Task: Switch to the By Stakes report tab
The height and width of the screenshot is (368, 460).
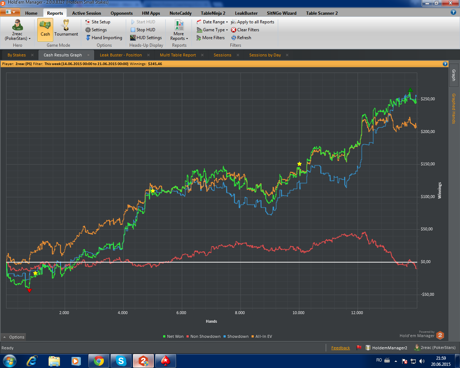Action: (x=17, y=55)
